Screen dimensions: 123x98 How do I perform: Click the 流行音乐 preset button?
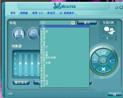pos(21,83)
